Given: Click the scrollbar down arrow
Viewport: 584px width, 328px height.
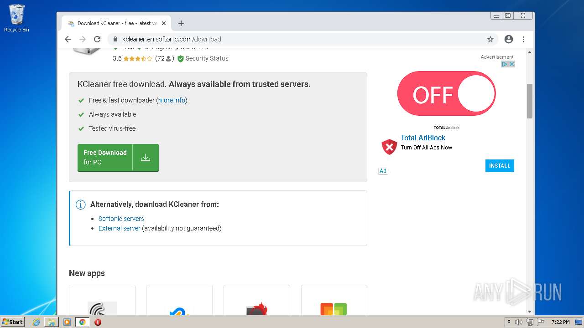Looking at the screenshot, I should [530, 312].
